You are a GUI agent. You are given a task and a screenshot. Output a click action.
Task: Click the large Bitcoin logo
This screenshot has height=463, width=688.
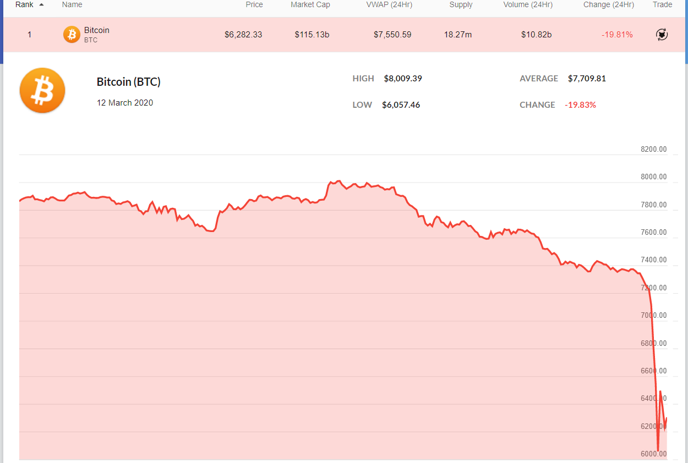click(x=42, y=91)
